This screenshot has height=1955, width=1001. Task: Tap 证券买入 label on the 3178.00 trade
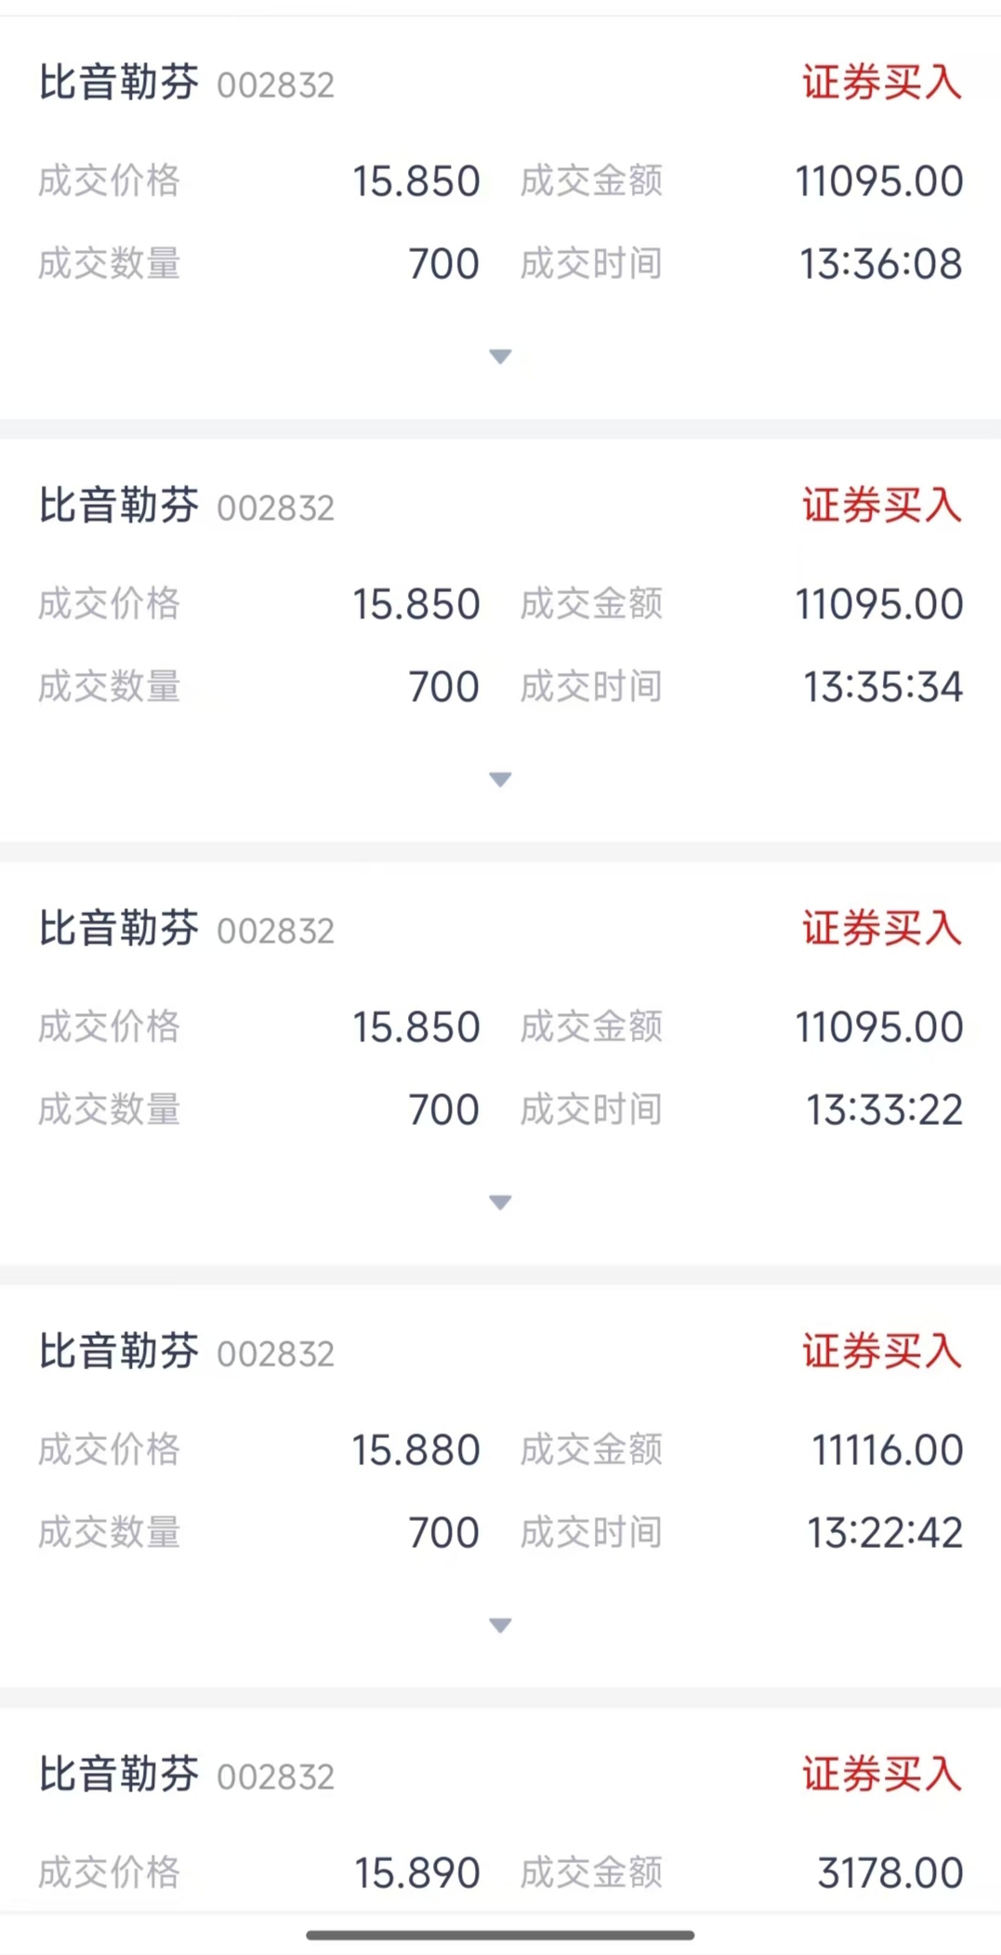click(881, 1775)
